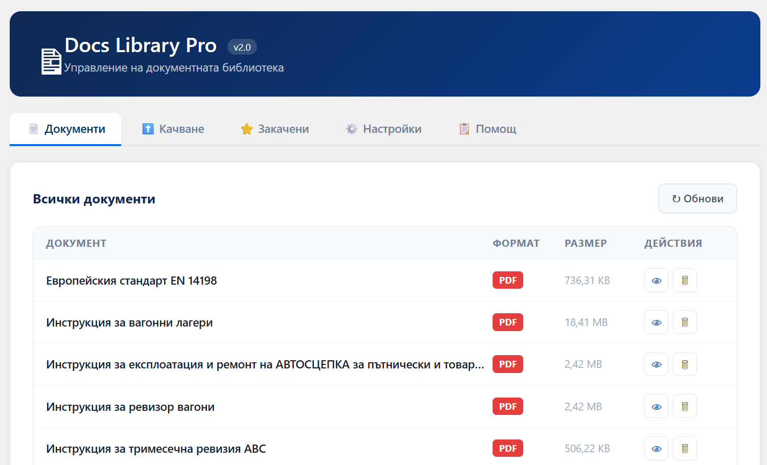The height and width of the screenshot is (465, 767).
Task: View the Европейския стандарт EN 14198 document
Action: pos(656,281)
